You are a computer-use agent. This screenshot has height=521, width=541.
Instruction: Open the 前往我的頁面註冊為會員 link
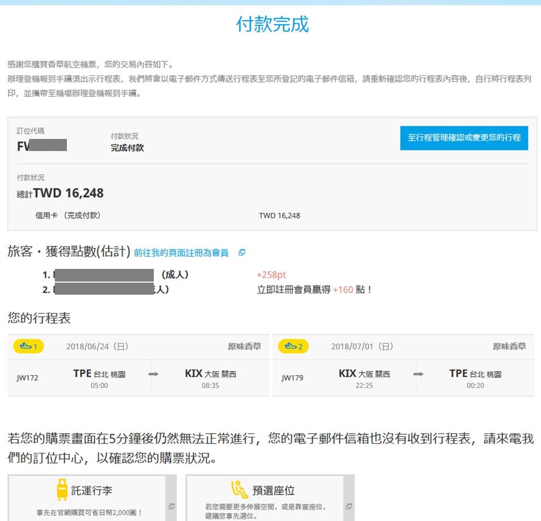181,253
